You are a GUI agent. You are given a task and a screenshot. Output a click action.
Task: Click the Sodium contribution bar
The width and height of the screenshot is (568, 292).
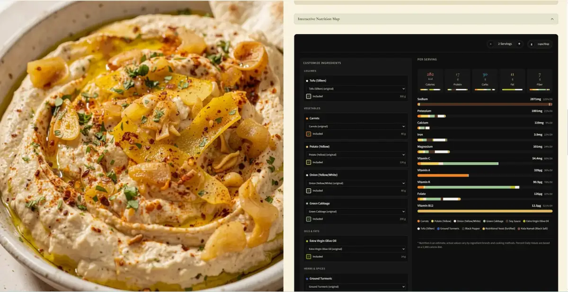point(485,104)
